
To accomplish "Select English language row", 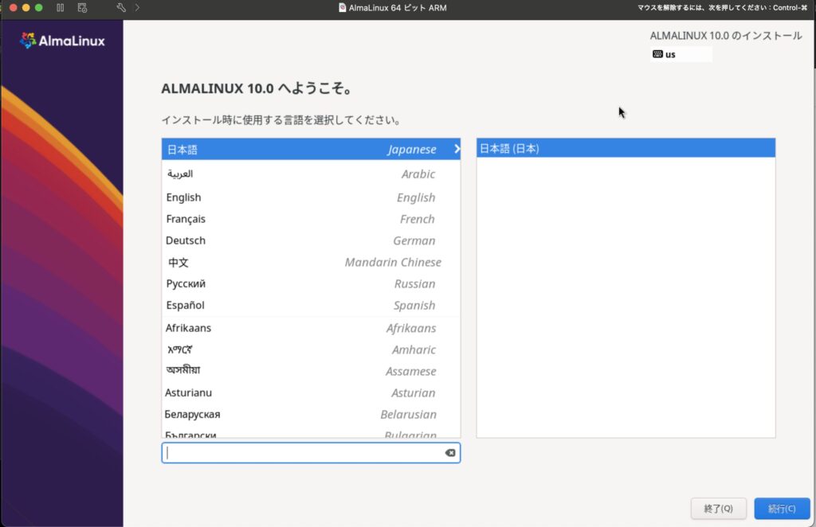I will point(311,197).
